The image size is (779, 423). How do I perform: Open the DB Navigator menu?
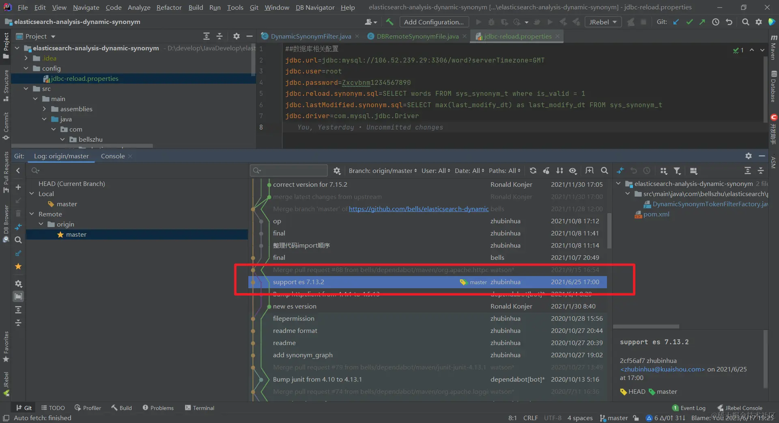pos(315,7)
